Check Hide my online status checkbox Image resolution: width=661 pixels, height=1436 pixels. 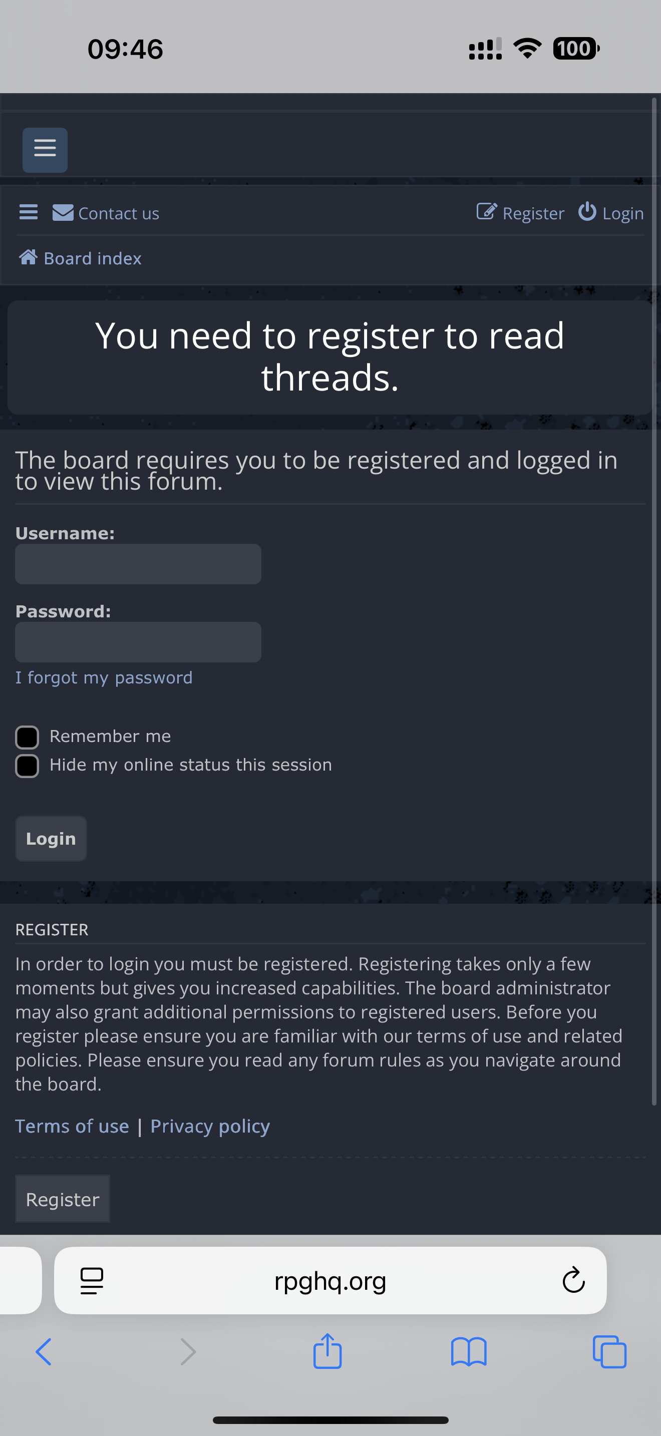tap(27, 766)
